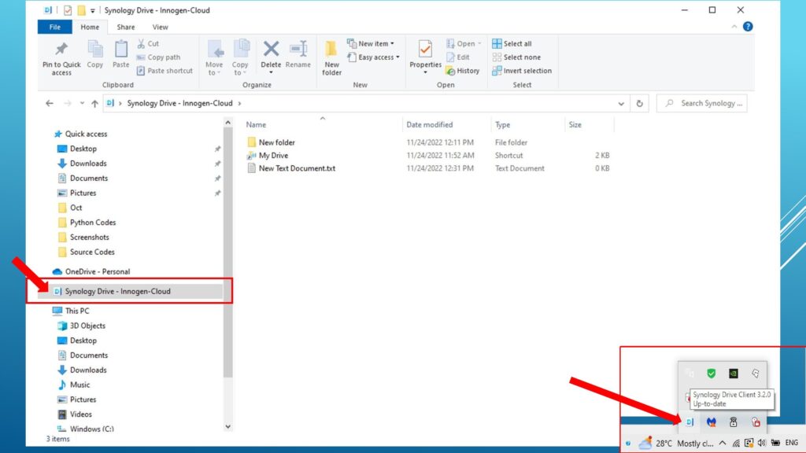Refresh the current folder view
The width and height of the screenshot is (806, 453).
click(639, 103)
